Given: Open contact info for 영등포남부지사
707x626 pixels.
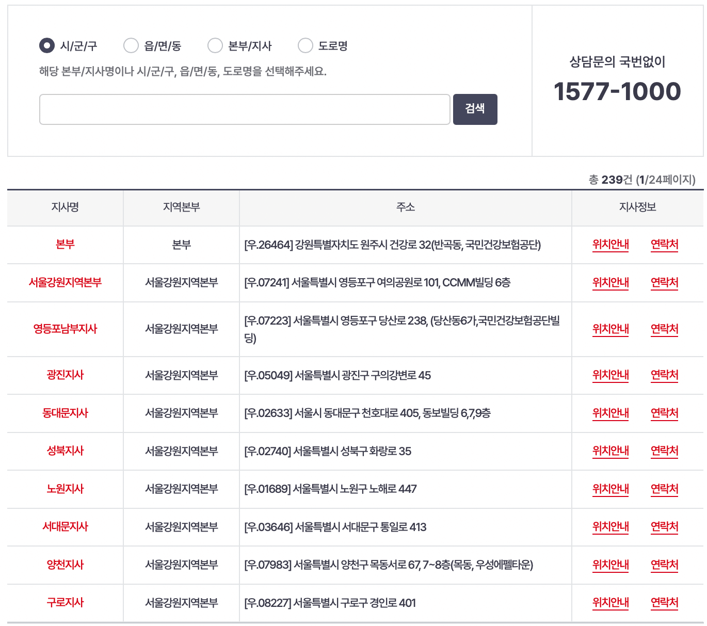Looking at the screenshot, I should (664, 329).
